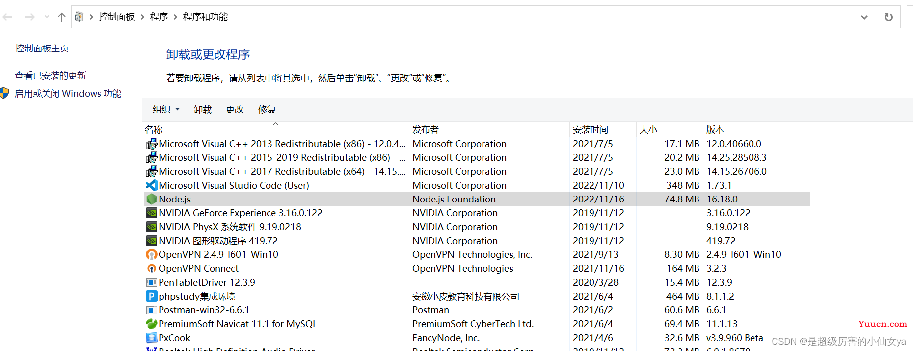
Task: Click the 修复 toolbar button
Action: point(267,109)
